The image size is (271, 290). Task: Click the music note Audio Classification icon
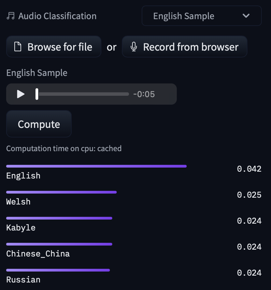pyautogui.click(x=11, y=16)
